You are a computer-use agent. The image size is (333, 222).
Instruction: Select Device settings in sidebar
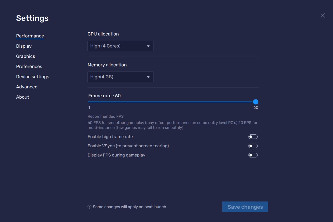tap(33, 77)
